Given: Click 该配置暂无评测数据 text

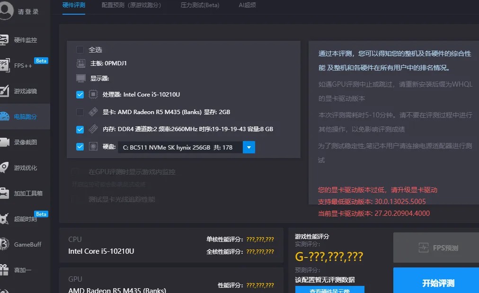Looking at the screenshot, I should [325, 280].
